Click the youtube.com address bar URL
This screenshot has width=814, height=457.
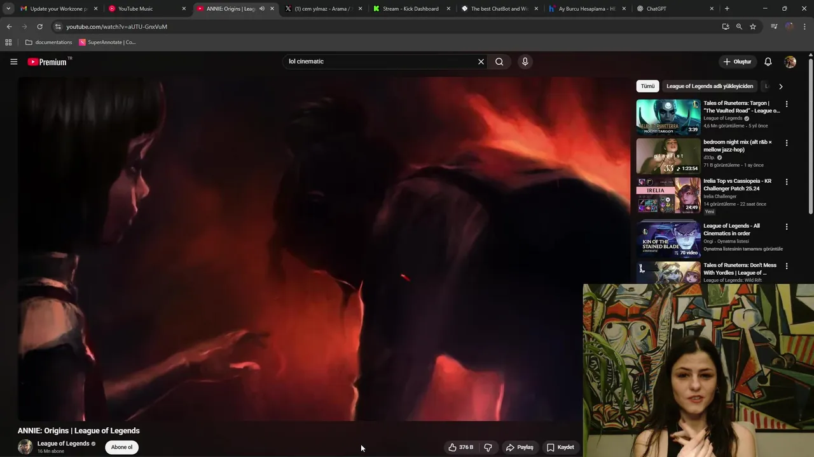tap(116, 27)
